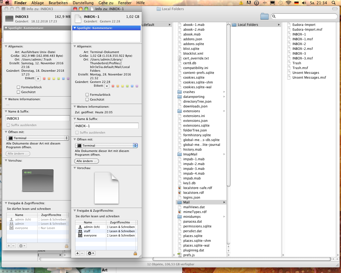Screen dimensions: 341x273
Task: Enable Formularblock in INBOX-1 info window
Action: (87, 95)
